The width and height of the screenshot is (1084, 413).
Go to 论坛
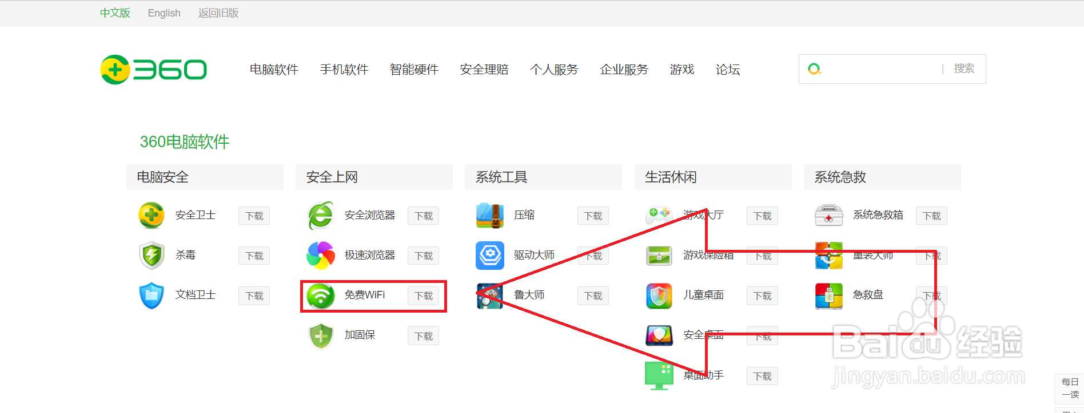click(728, 70)
